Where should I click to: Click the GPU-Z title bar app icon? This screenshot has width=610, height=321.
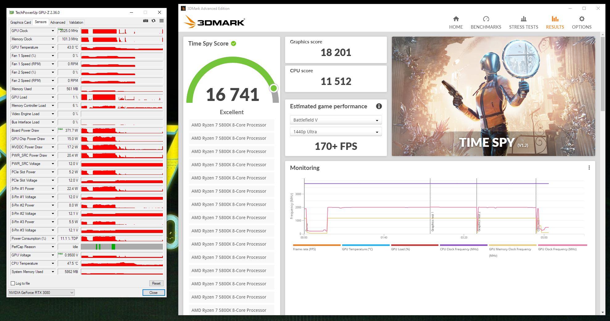tap(12, 12)
